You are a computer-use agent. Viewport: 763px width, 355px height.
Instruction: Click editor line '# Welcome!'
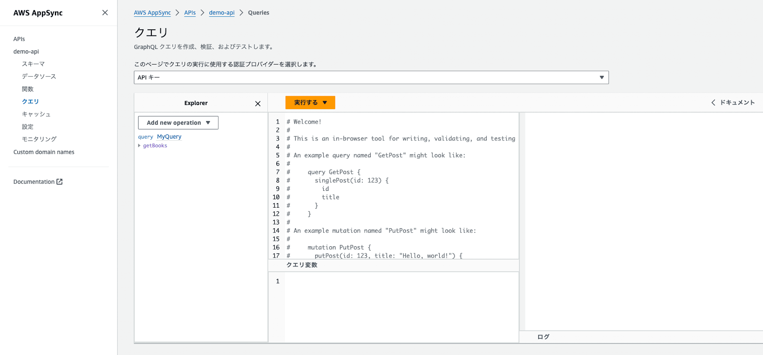304,122
